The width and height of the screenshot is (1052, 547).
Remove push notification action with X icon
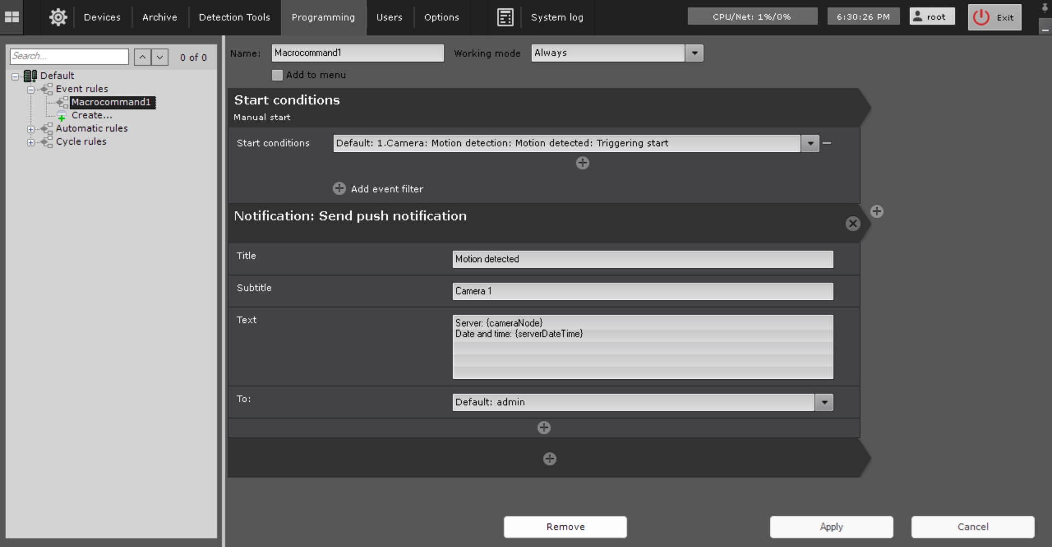[x=853, y=224]
